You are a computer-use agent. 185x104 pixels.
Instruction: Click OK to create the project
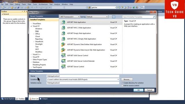click(x=138, y=90)
